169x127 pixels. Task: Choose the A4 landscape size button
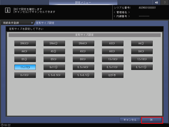click(25, 51)
